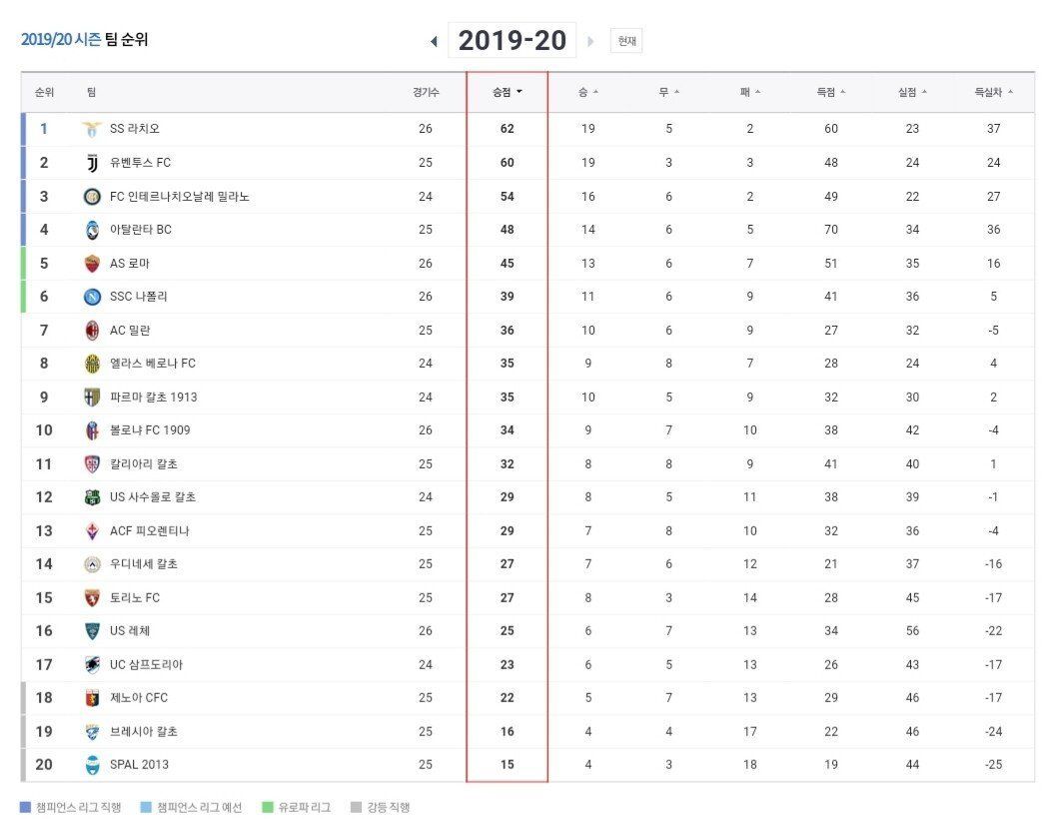
Task: Click the 토리노 FC team crest
Action: (x=92, y=598)
